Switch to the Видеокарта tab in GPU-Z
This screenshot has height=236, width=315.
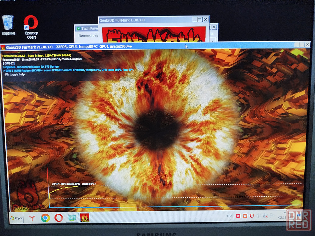tap(88, 36)
